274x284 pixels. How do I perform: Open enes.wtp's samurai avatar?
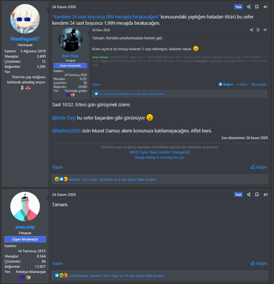coord(25,207)
